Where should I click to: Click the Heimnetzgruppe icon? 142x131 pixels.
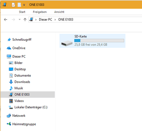point(9,124)
